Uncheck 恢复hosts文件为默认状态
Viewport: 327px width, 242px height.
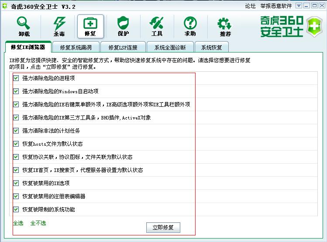[x=16, y=144]
